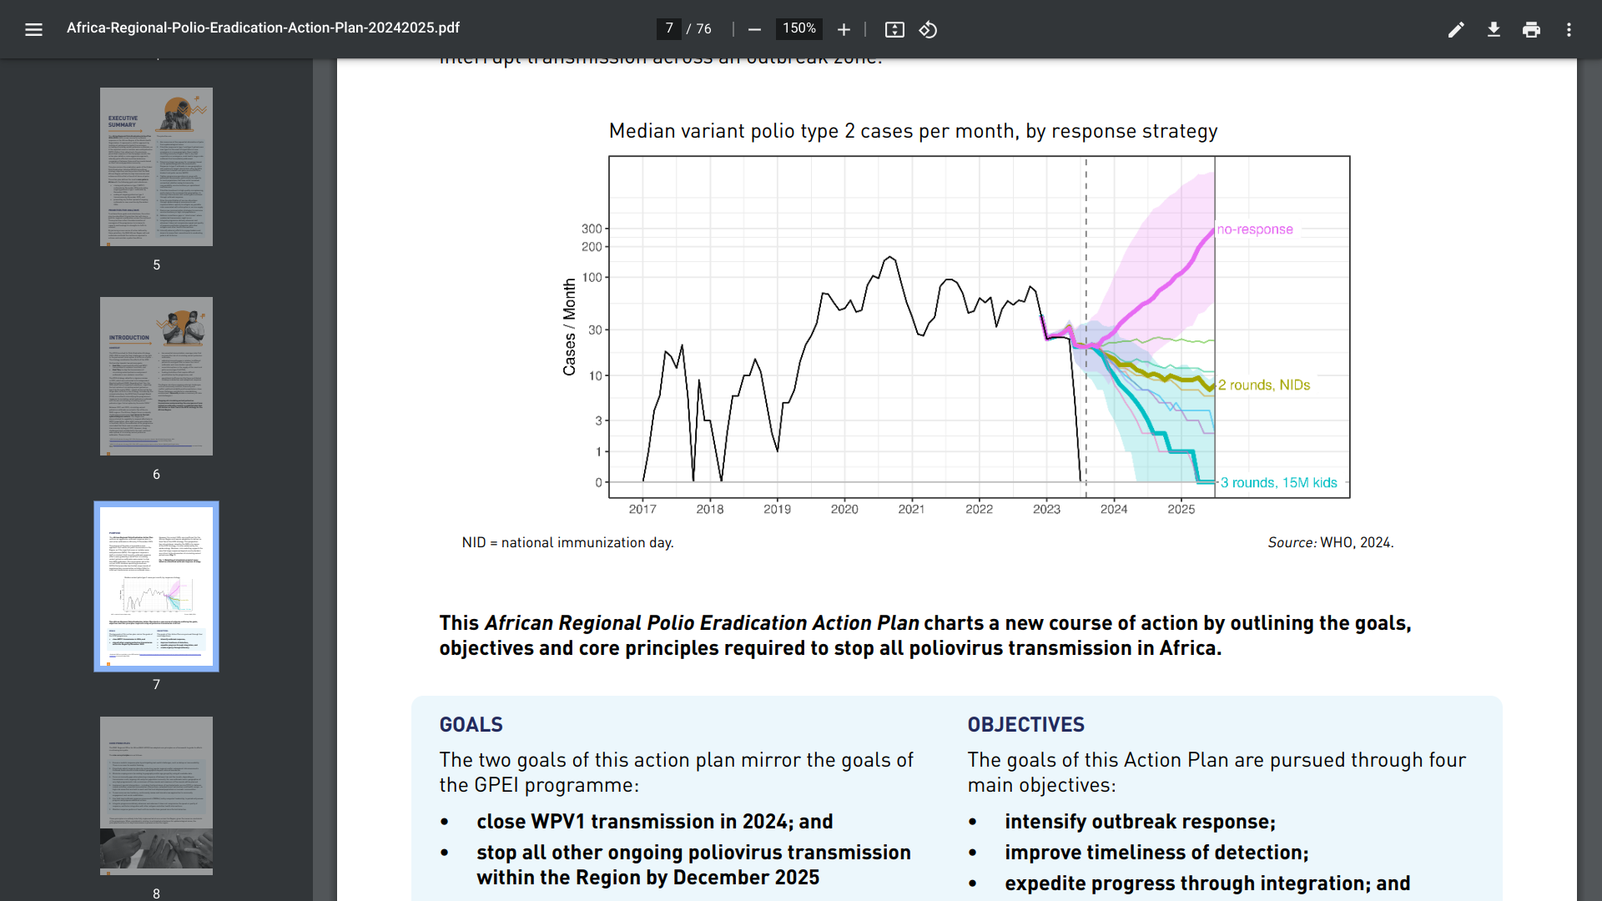
Task: Open page 5 Executive Summary thumbnail
Action: (x=156, y=167)
